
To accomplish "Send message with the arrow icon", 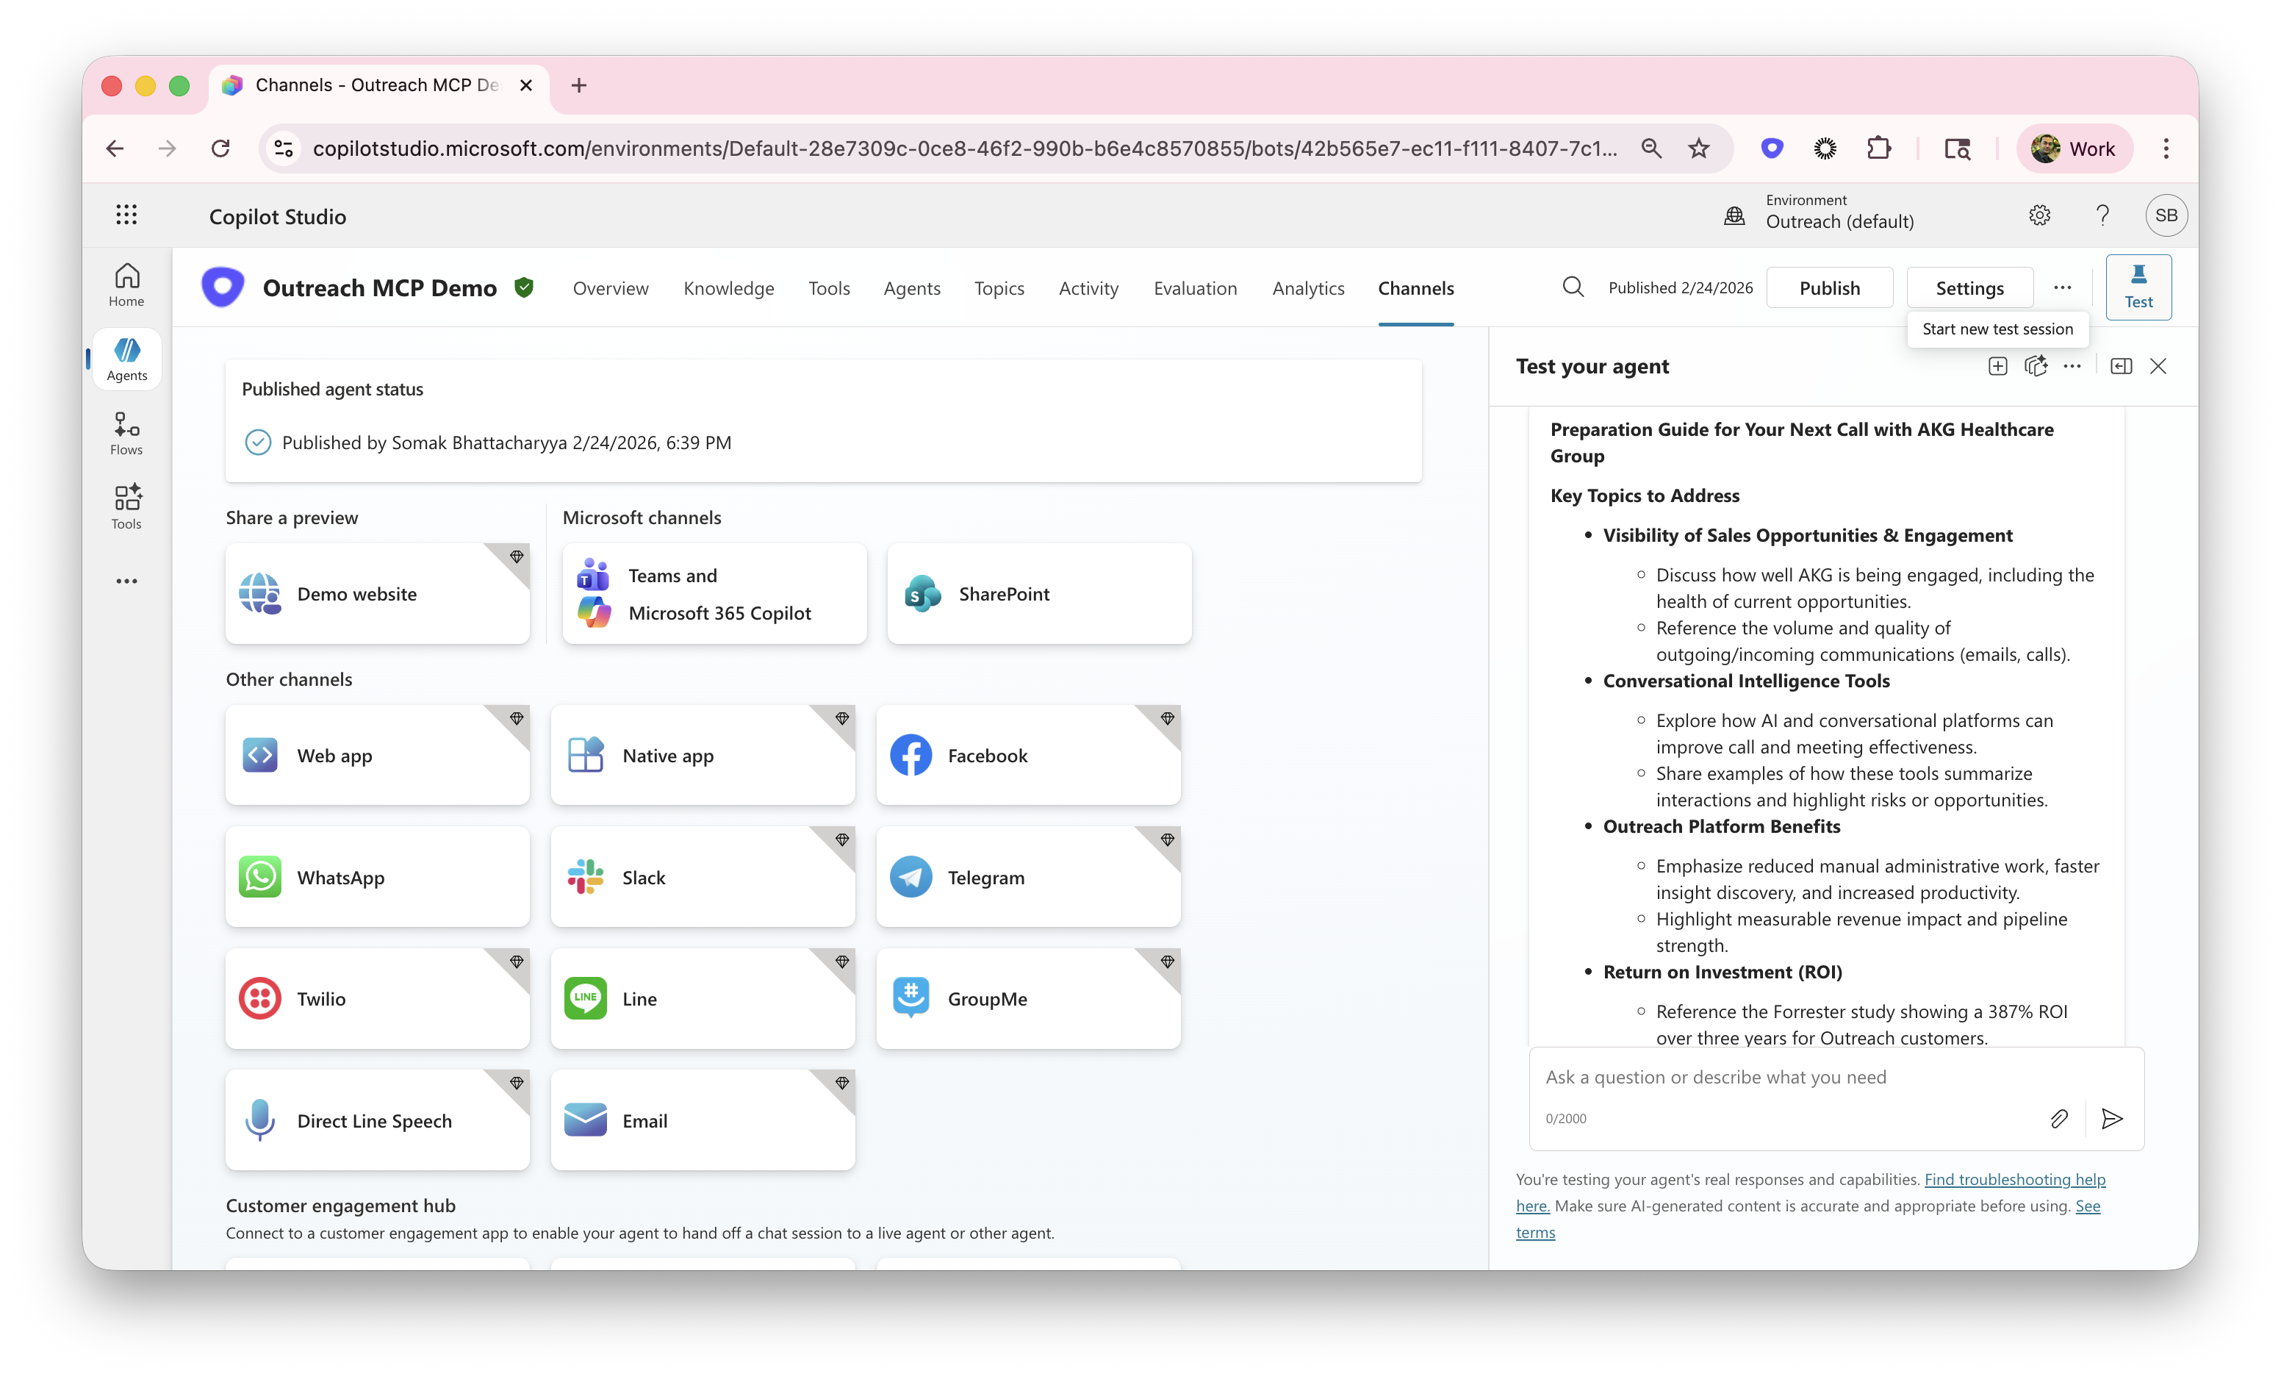I will [2113, 1119].
